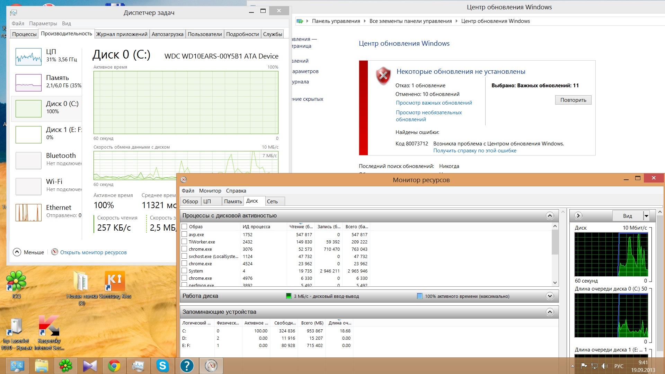Click the 'Повторить' button
This screenshot has width=665, height=374.
point(573,100)
